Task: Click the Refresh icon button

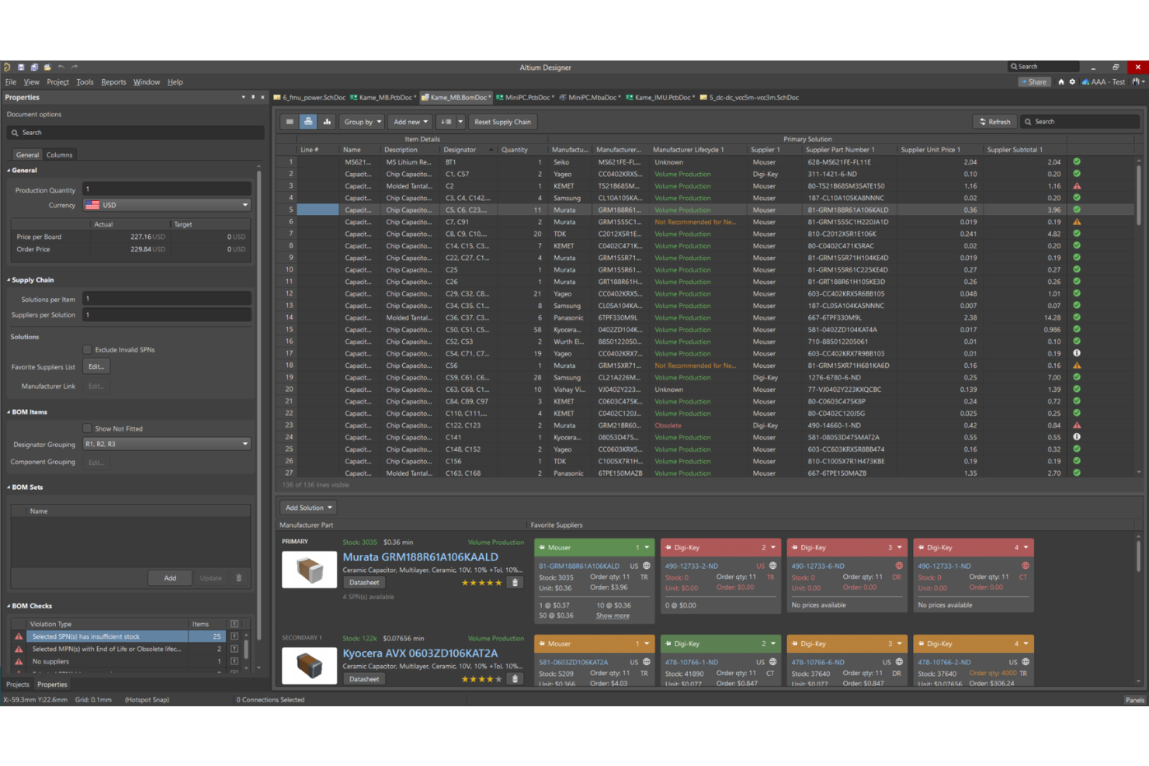Action: click(995, 122)
